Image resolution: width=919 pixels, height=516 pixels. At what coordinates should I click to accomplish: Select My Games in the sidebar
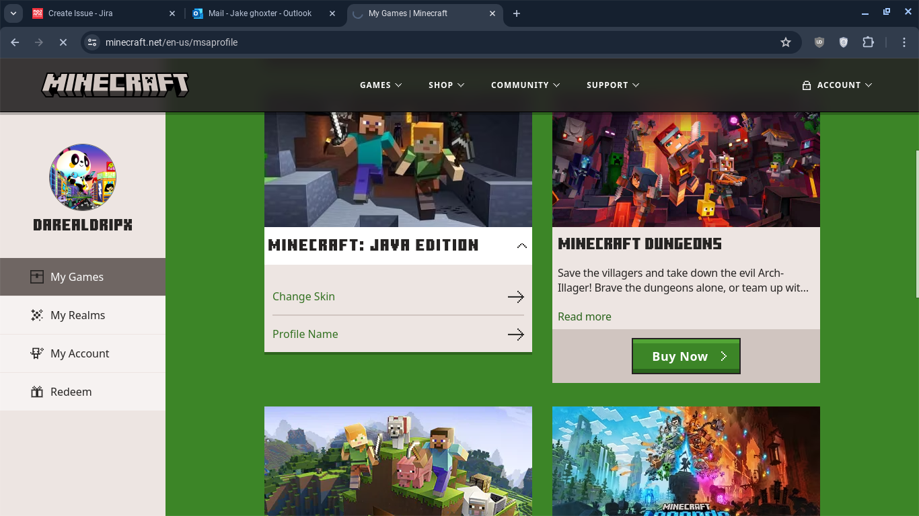83,277
